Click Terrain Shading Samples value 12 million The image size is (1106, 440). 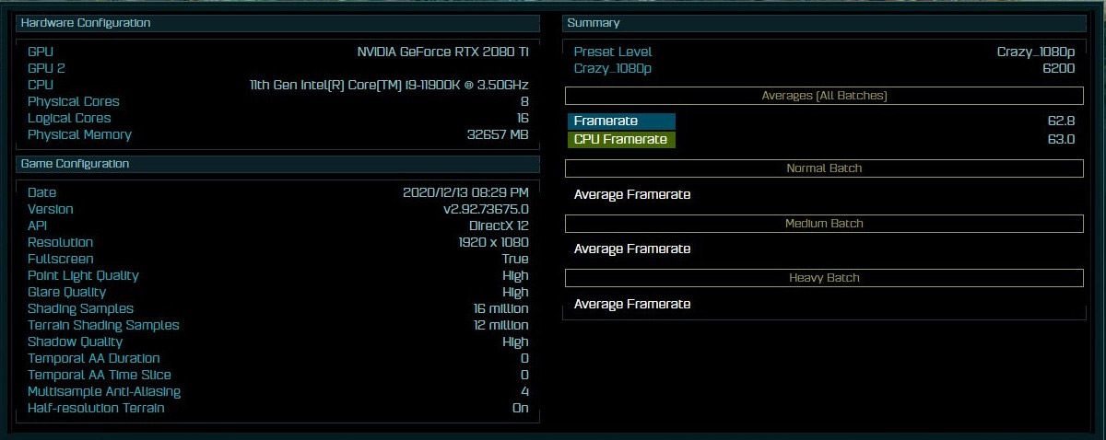[x=500, y=325]
